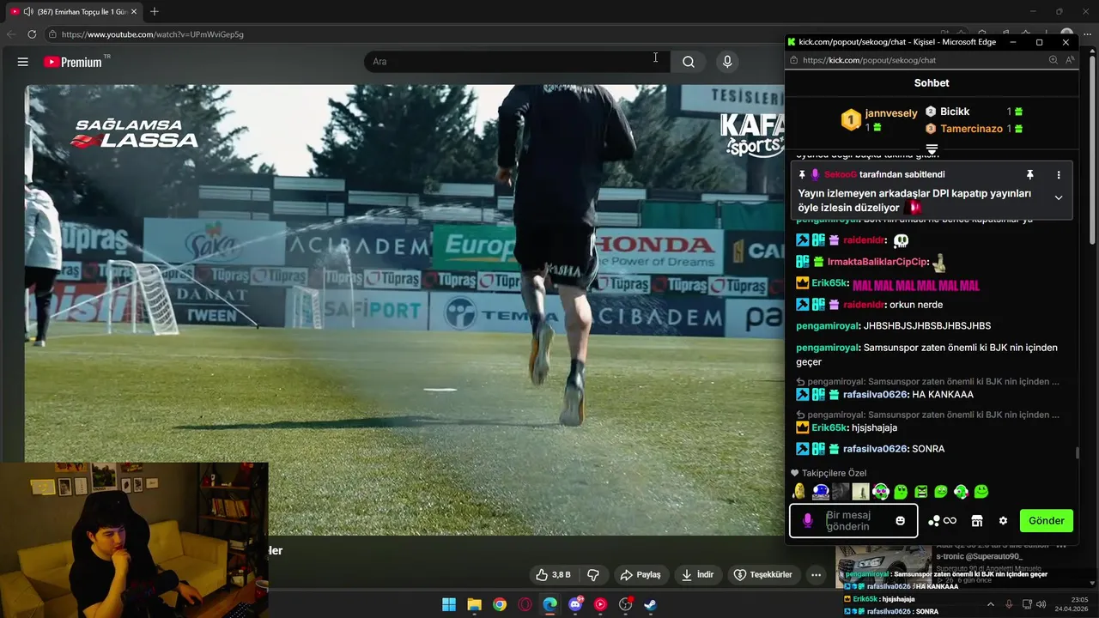Screen dimensions: 1099x618
Task: Open the Kick gift shop icon
Action: click(976, 520)
